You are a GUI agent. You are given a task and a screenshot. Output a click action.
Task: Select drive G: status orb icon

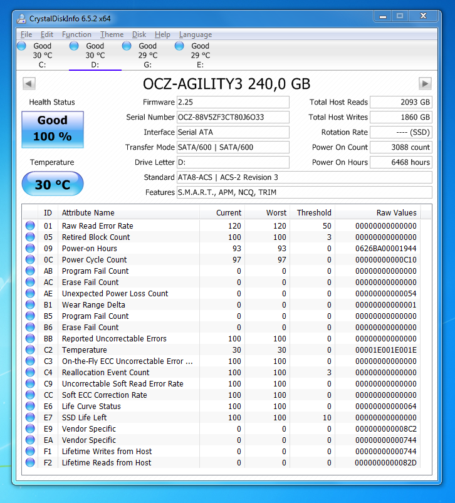tap(127, 46)
